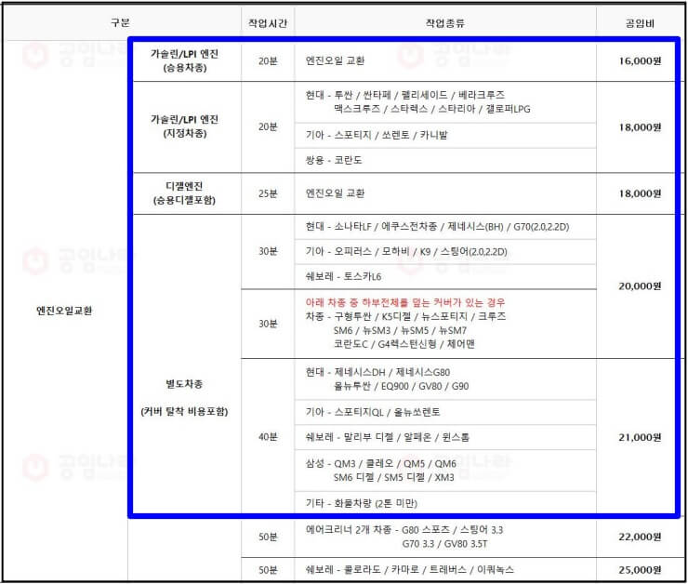Click 20분 in the 승용차종 row

coord(268,61)
